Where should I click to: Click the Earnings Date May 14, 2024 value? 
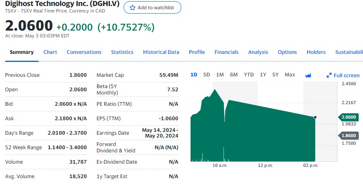point(160,133)
